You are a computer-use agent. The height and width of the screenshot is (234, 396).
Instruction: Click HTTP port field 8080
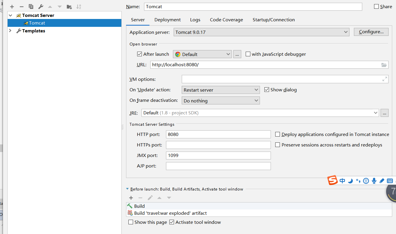pos(218,134)
